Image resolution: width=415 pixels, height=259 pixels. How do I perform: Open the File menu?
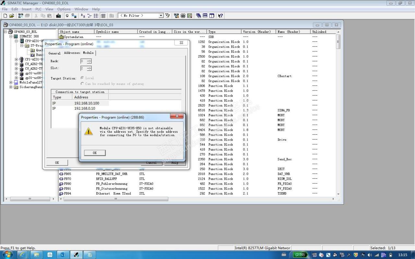(5, 9)
